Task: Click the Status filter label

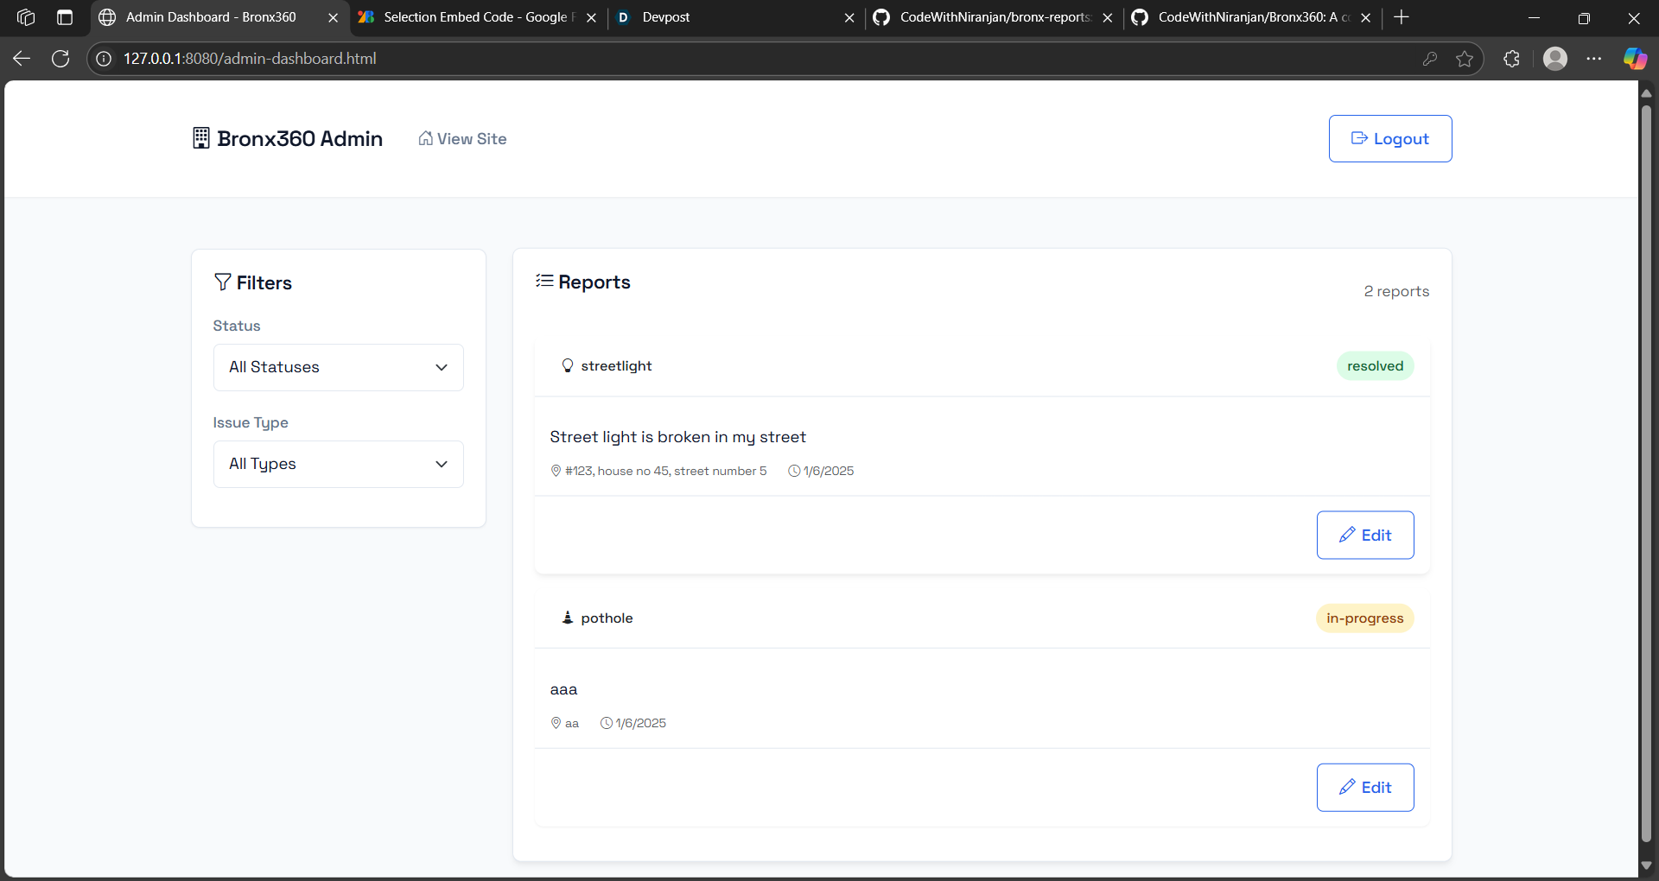Action: [237, 326]
